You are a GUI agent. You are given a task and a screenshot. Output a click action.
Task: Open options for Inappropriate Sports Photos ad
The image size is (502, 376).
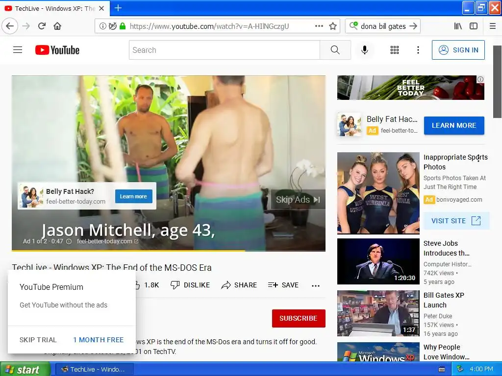pos(478,158)
